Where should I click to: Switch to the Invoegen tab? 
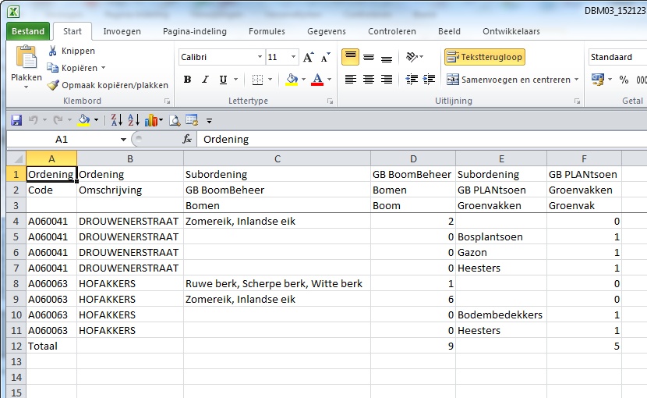click(x=122, y=31)
